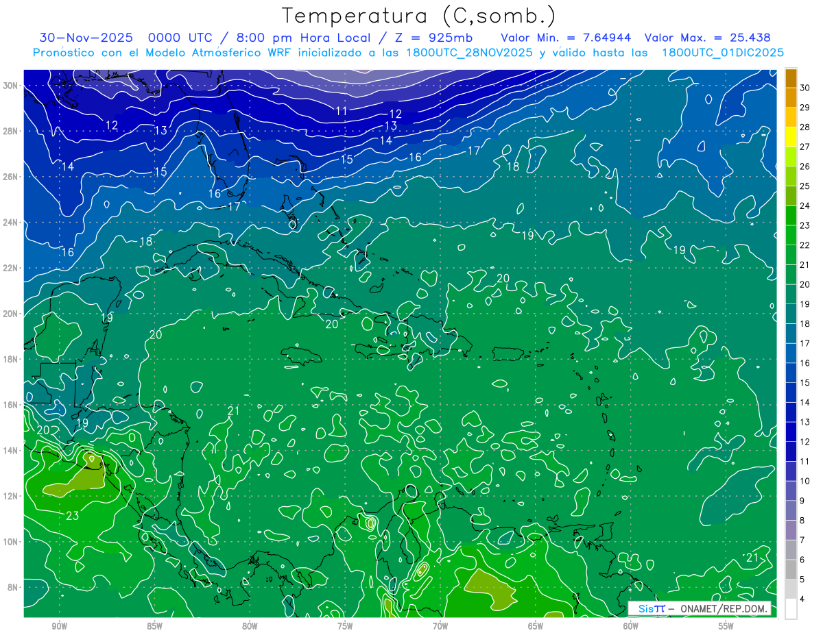Click the '75W' longitude axis label
Screen dimensions: 823x635
coord(345,626)
